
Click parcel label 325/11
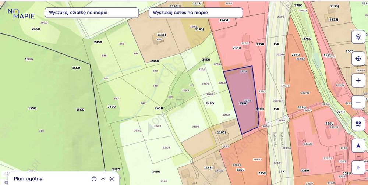(x=277, y=100)
